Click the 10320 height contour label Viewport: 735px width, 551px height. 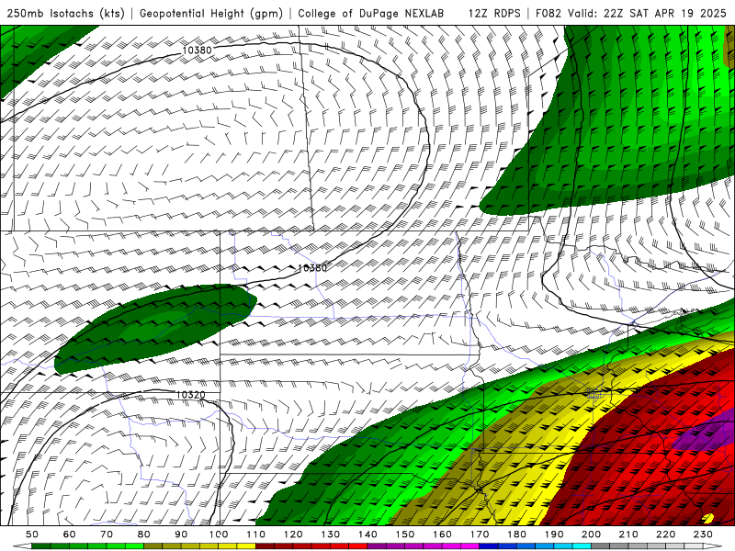190,395
